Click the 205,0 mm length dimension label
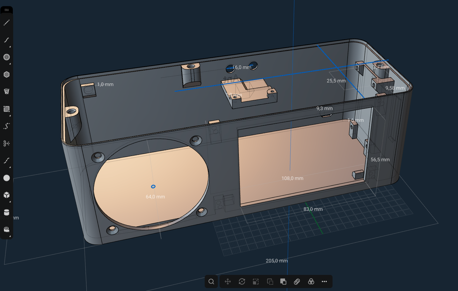The image size is (458, 291). tap(276, 261)
